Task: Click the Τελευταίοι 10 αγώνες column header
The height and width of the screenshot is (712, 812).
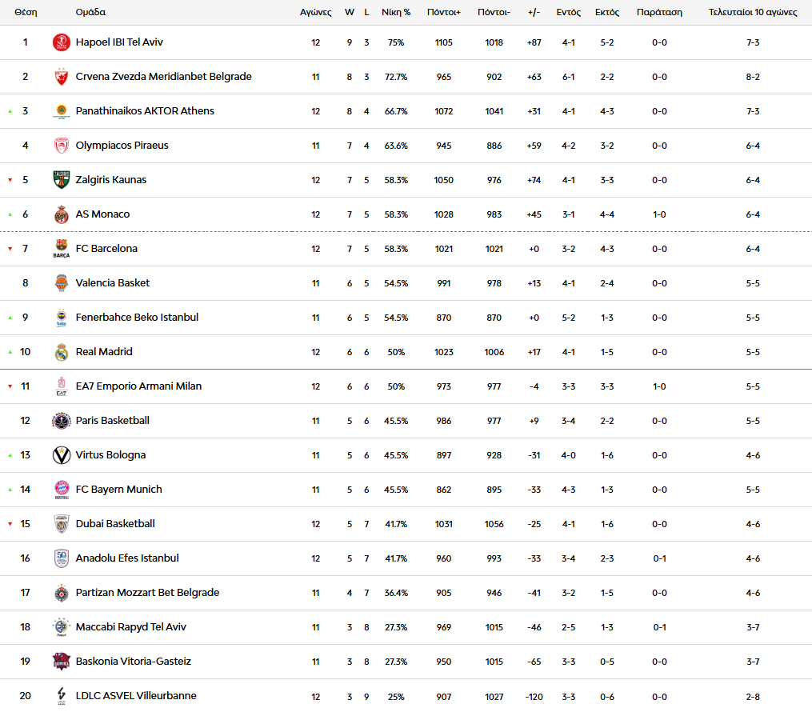Action: [x=753, y=13]
